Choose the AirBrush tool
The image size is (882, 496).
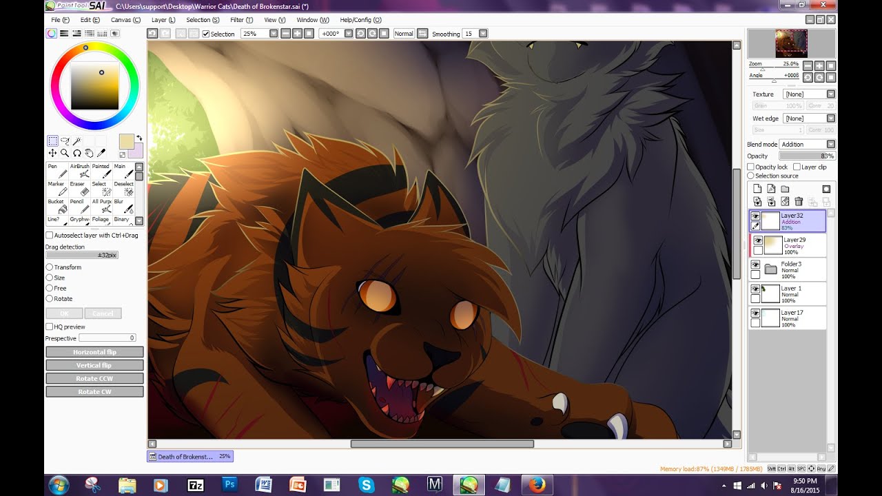(x=80, y=171)
